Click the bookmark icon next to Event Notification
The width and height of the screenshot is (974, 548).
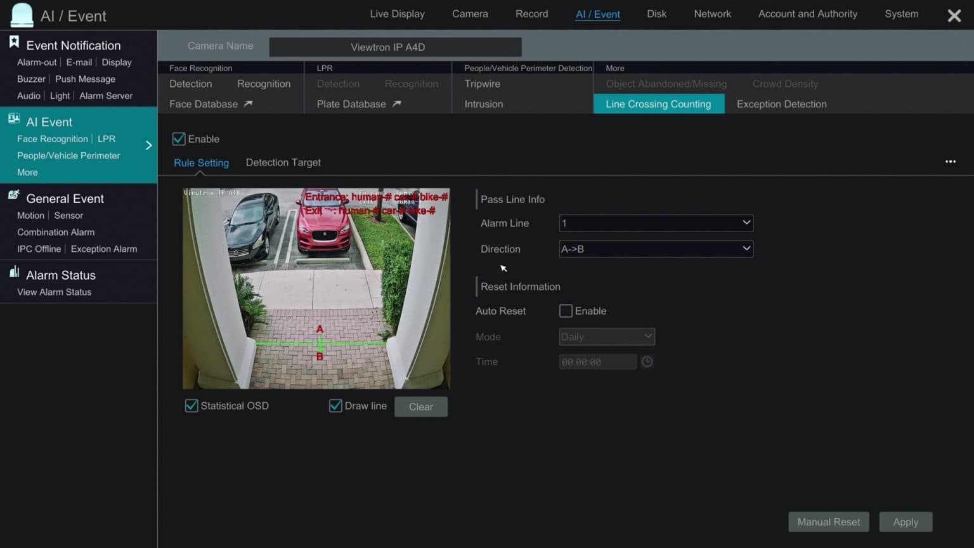[14, 41]
